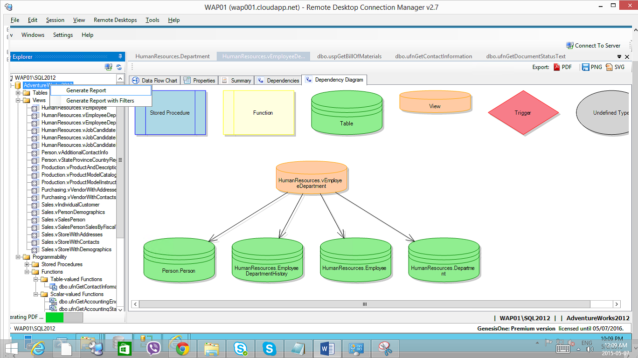Collapse the Scalar-valued Functions folder
Image resolution: width=638 pixels, height=358 pixels.
[36, 294]
